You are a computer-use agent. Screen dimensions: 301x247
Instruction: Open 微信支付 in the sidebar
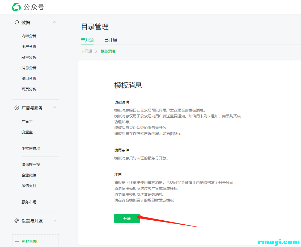(29, 186)
